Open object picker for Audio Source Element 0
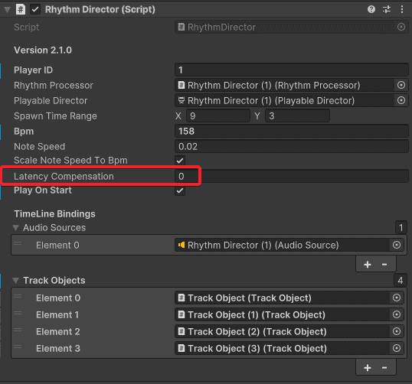This screenshot has height=384, width=412. click(x=397, y=245)
